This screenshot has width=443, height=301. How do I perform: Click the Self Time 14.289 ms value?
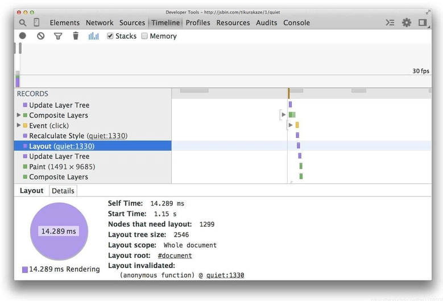[x=167, y=203]
